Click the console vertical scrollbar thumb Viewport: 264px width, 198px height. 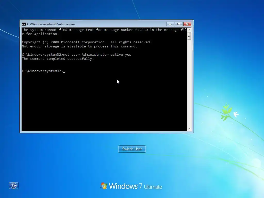189,36
